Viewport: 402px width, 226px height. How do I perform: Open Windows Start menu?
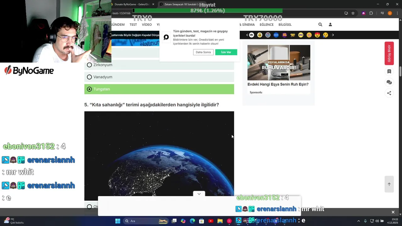click(x=117, y=221)
